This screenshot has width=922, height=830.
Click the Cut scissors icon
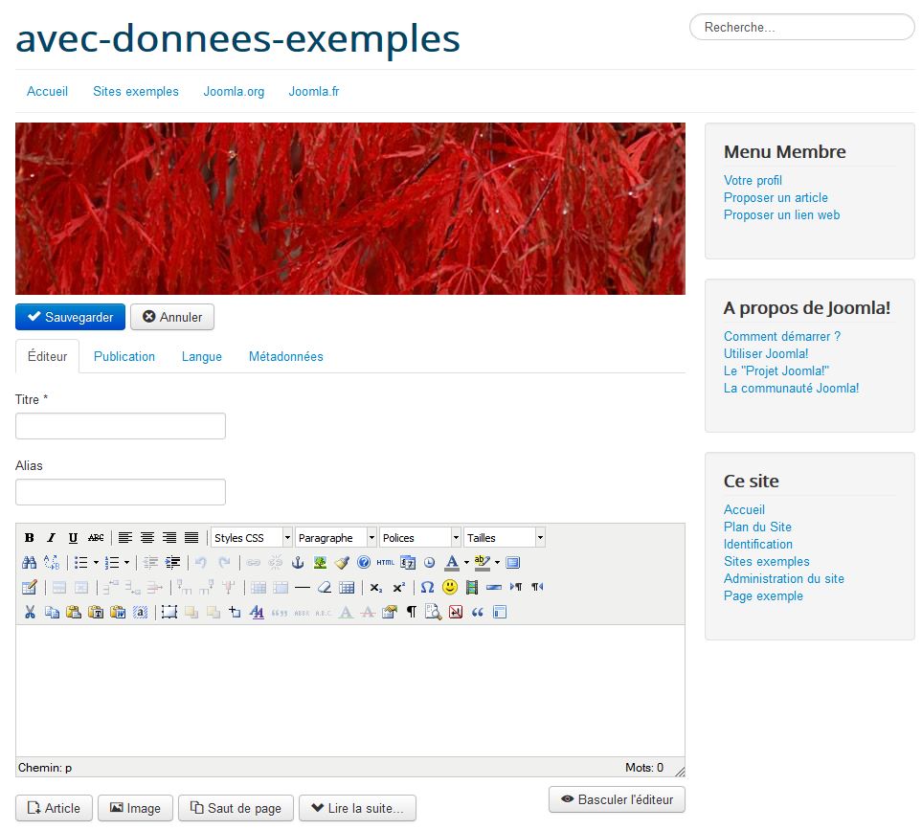pos(30,612)
